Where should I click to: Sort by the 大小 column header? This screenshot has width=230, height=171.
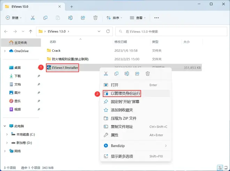(186, 42)
